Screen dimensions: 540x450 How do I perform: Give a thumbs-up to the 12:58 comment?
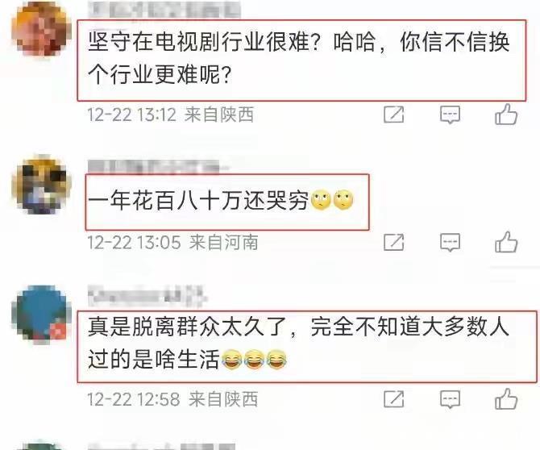pos(506,398)
